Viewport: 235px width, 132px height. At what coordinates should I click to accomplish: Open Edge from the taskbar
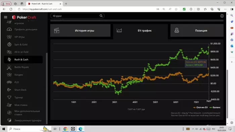pos(81,129)
